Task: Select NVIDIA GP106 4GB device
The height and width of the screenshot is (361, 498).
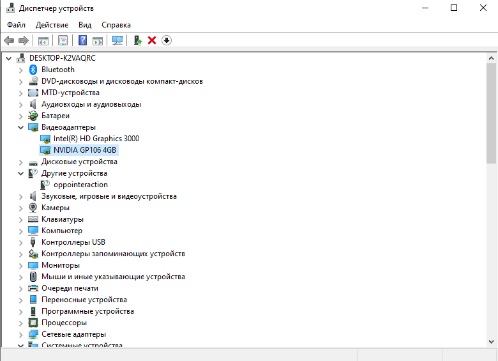Action: pyautogui.click(x=85, y=150)
